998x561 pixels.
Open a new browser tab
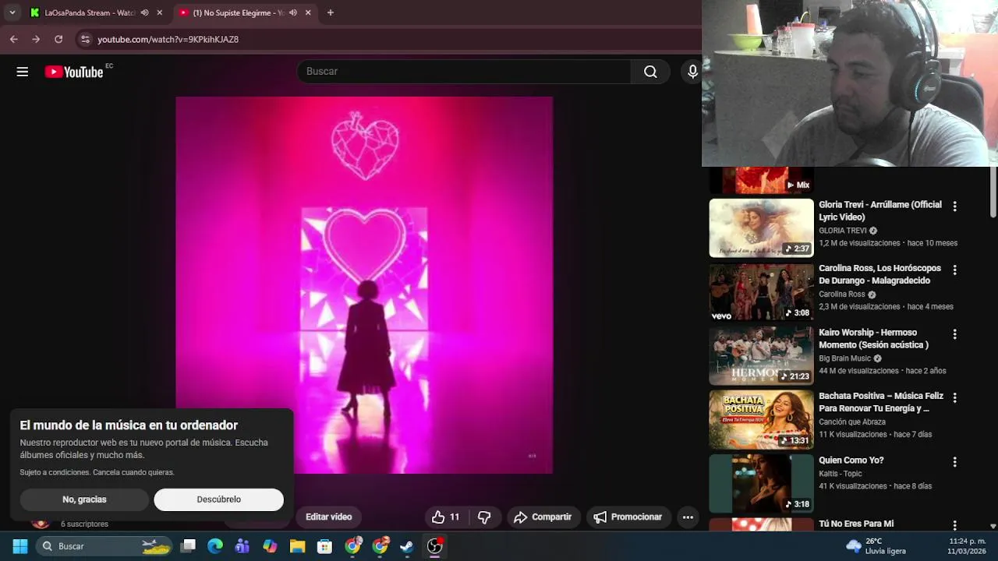(x=331, y=12)
